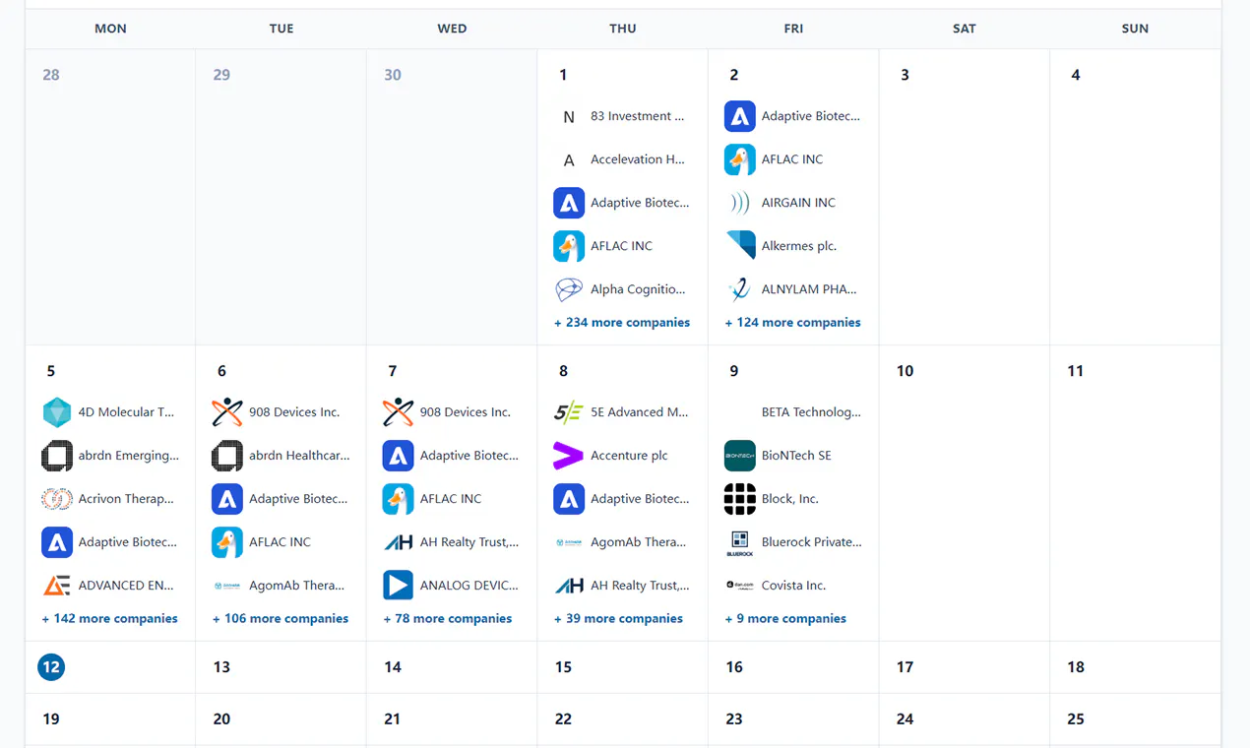
Task: Select the ANALOG DEVIC... play-shaped logo
Action: 398,586
